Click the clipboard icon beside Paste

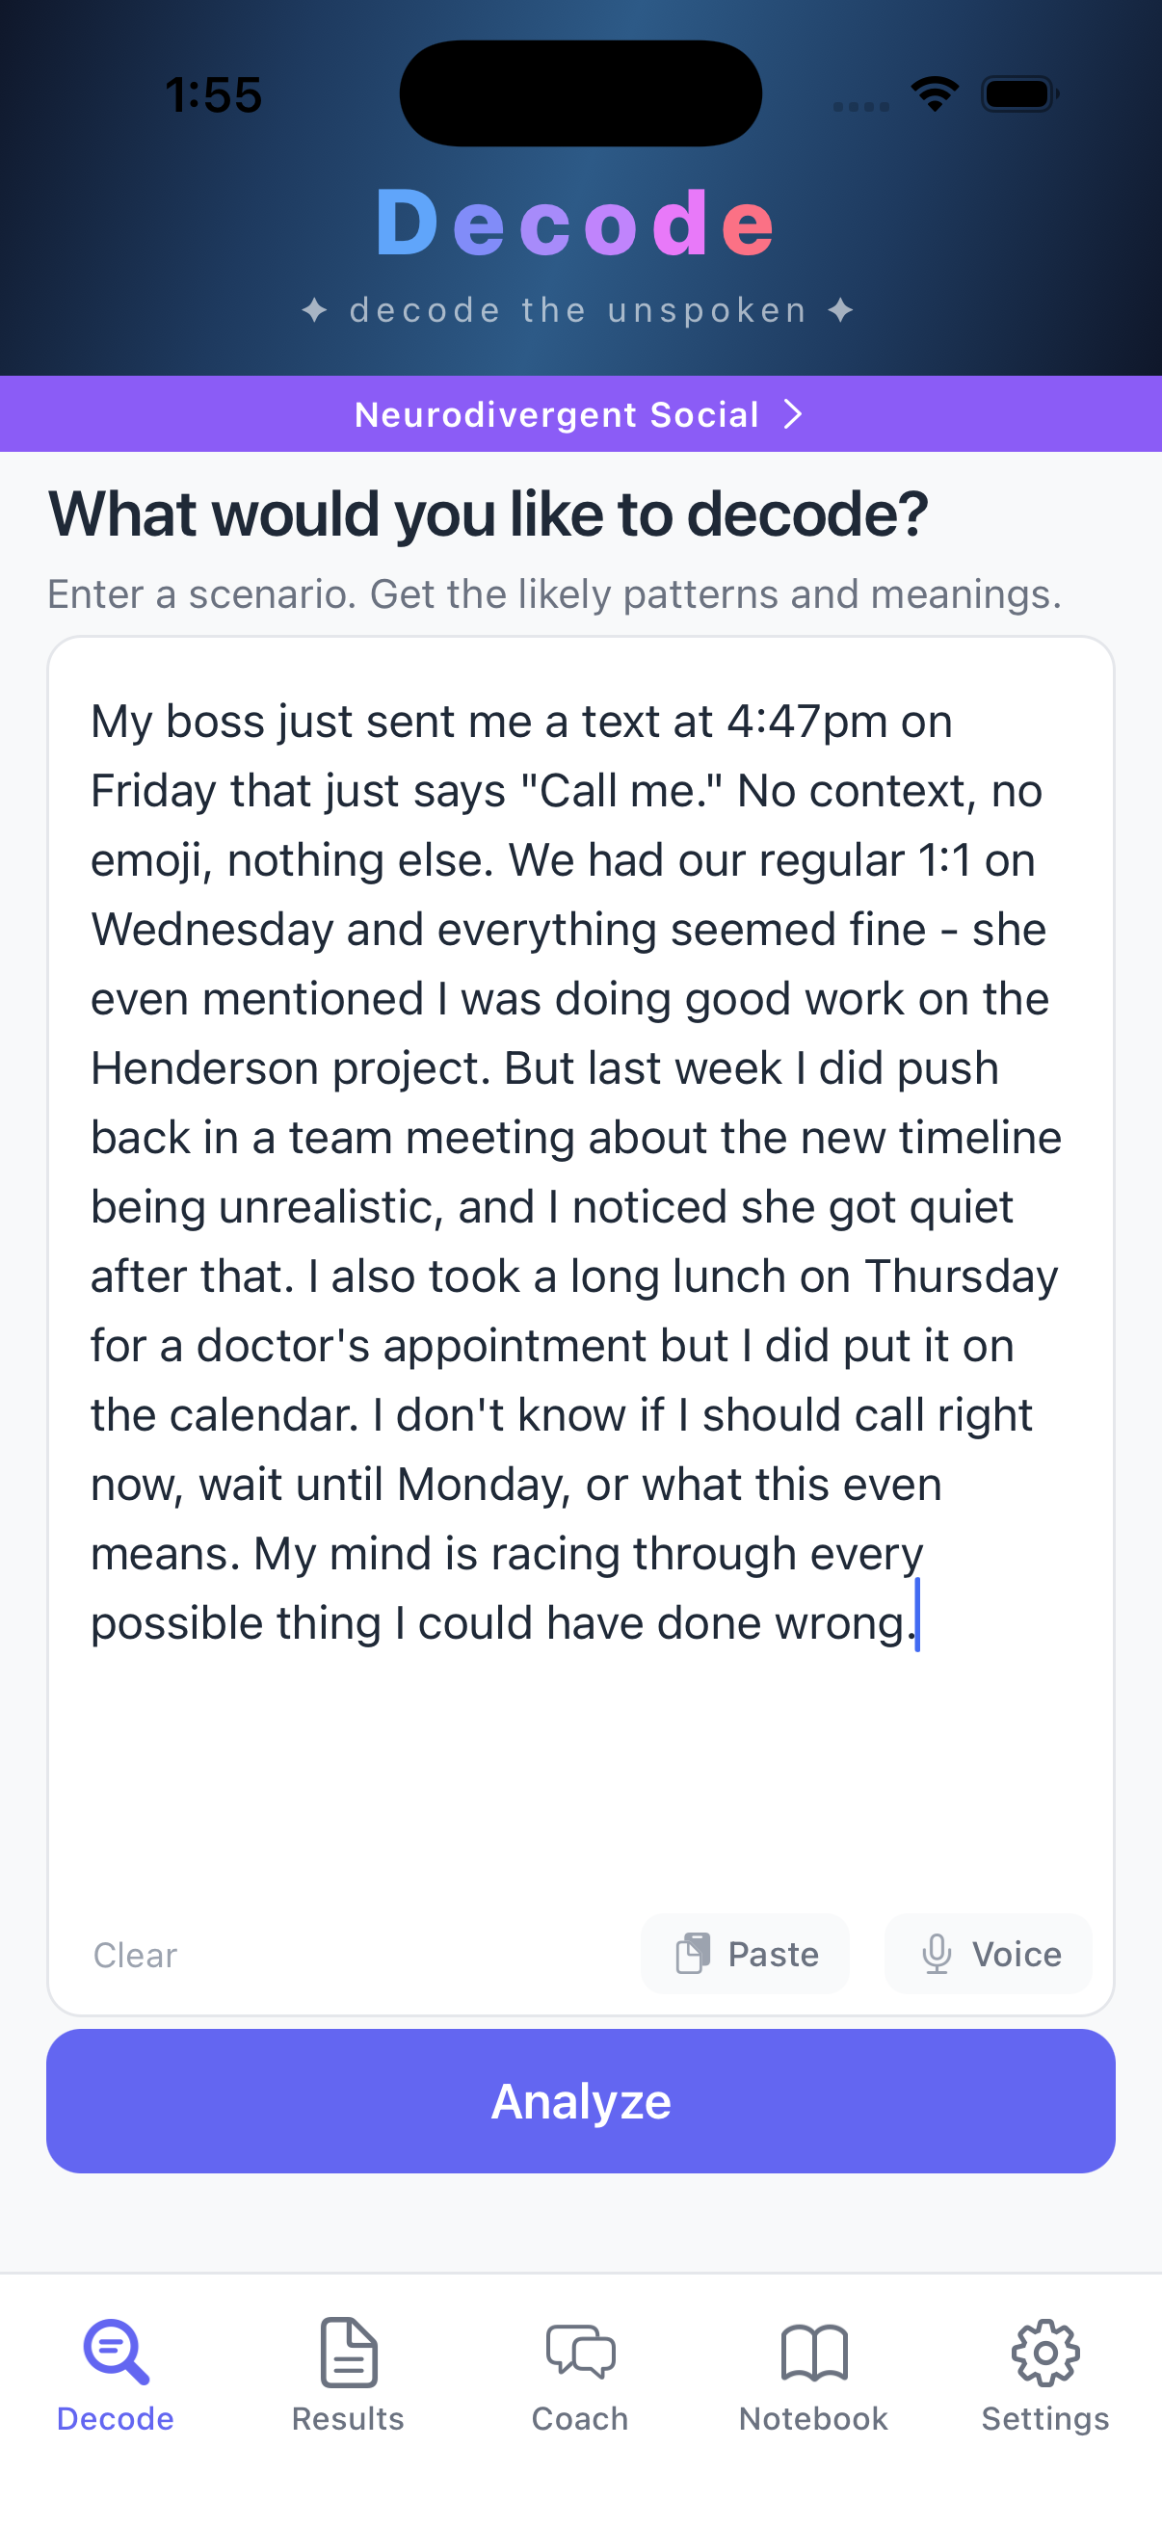tap(694, 1954)
